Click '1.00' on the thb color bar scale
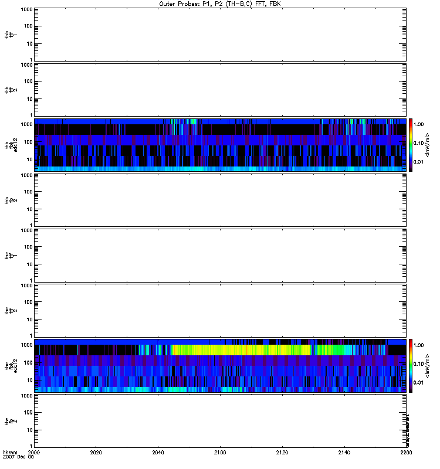 418,124
